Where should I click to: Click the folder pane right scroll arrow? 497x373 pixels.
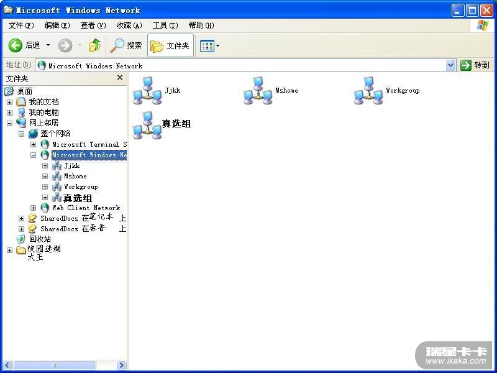(121, 365)
